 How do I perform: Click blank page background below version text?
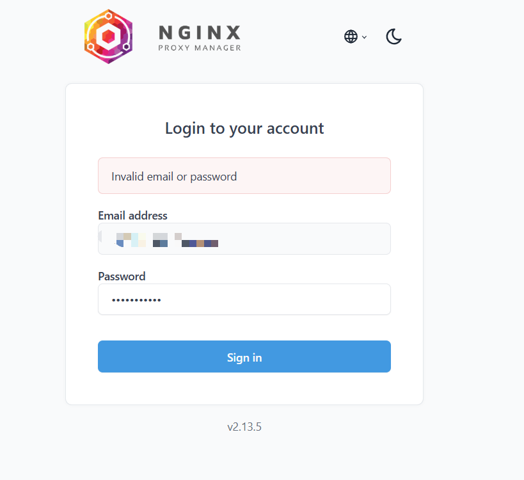click(244, 458)
